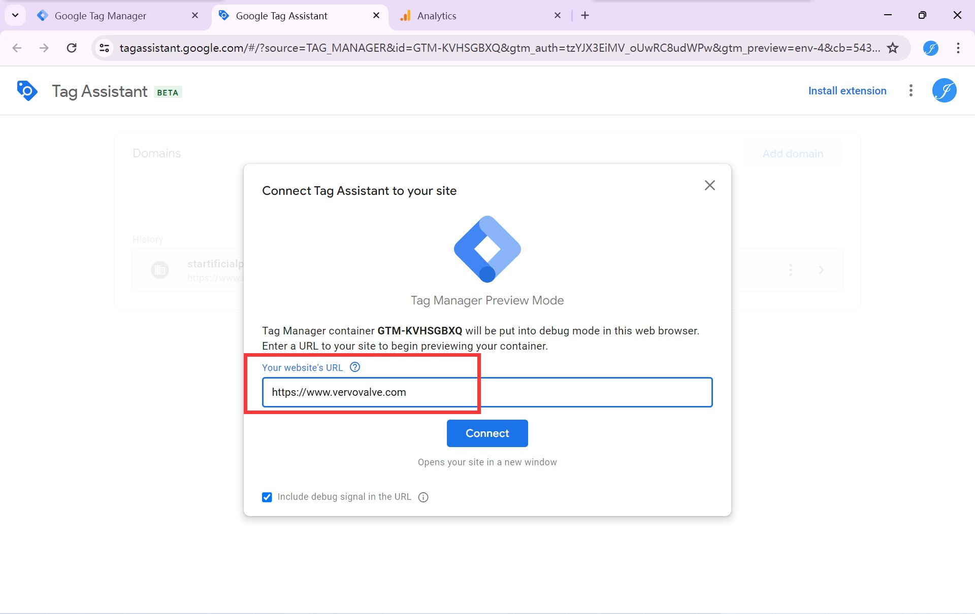Viewport: 975px width, 614px height.
Task: Go forward in browser history
Action: [44, 48]
